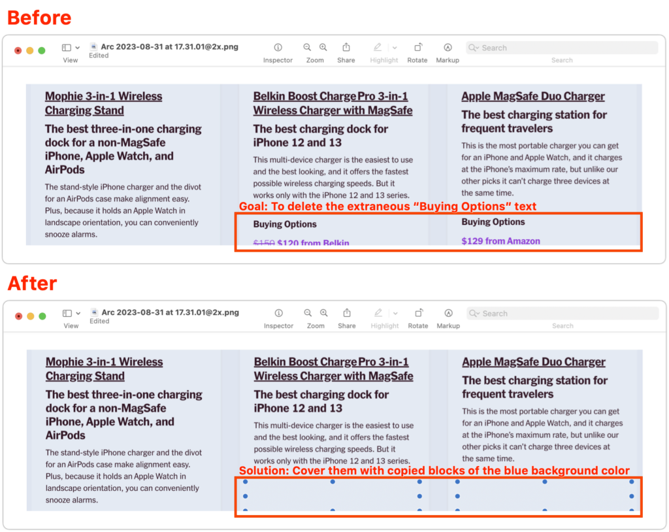
Task: Click 'The best charging station' heading in After
Action: click(x=535, y=388)
